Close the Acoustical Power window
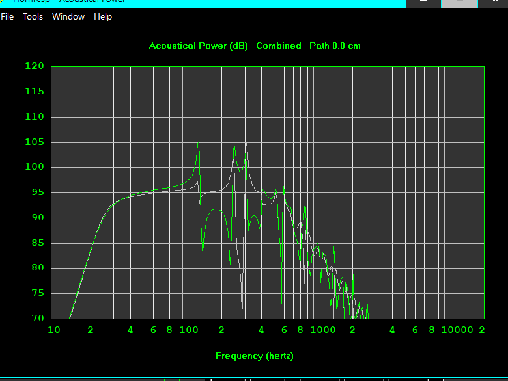 click(494, 3)
